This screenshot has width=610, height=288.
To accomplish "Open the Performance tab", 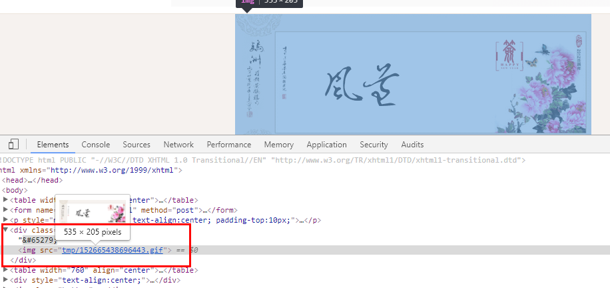I will 229,145.
